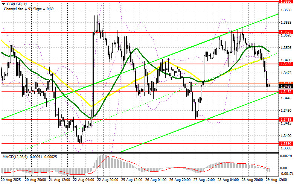Viewport: 294px width, 184px height.
Task: Click the triangle arrow beside GBPUSD,H1
Action: [3, 4]
